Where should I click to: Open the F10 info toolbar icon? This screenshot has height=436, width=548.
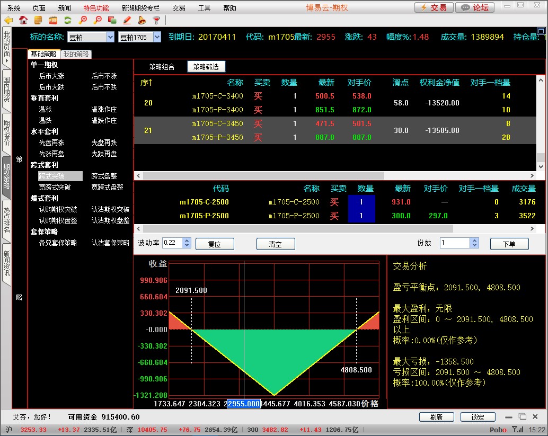pyautogui.click(x=53, y=21)
